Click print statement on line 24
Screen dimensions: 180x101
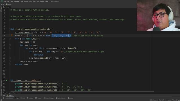[x=37, y=84]
